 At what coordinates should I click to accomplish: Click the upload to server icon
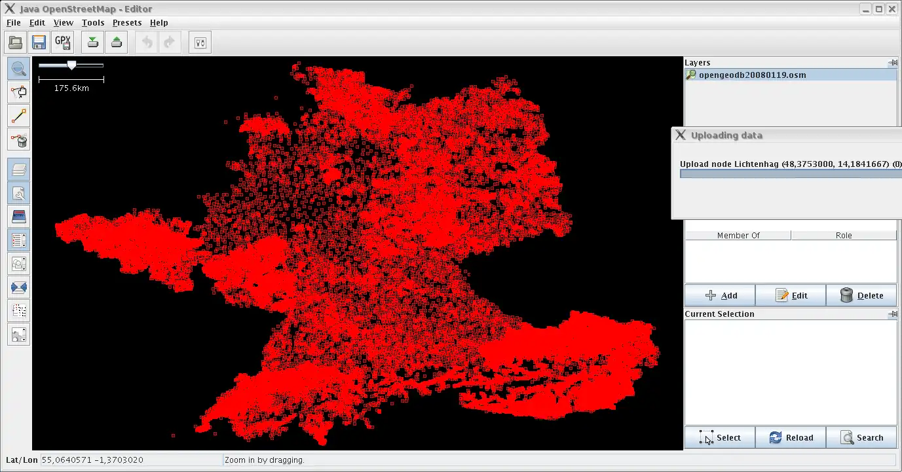tap(117, 43)
